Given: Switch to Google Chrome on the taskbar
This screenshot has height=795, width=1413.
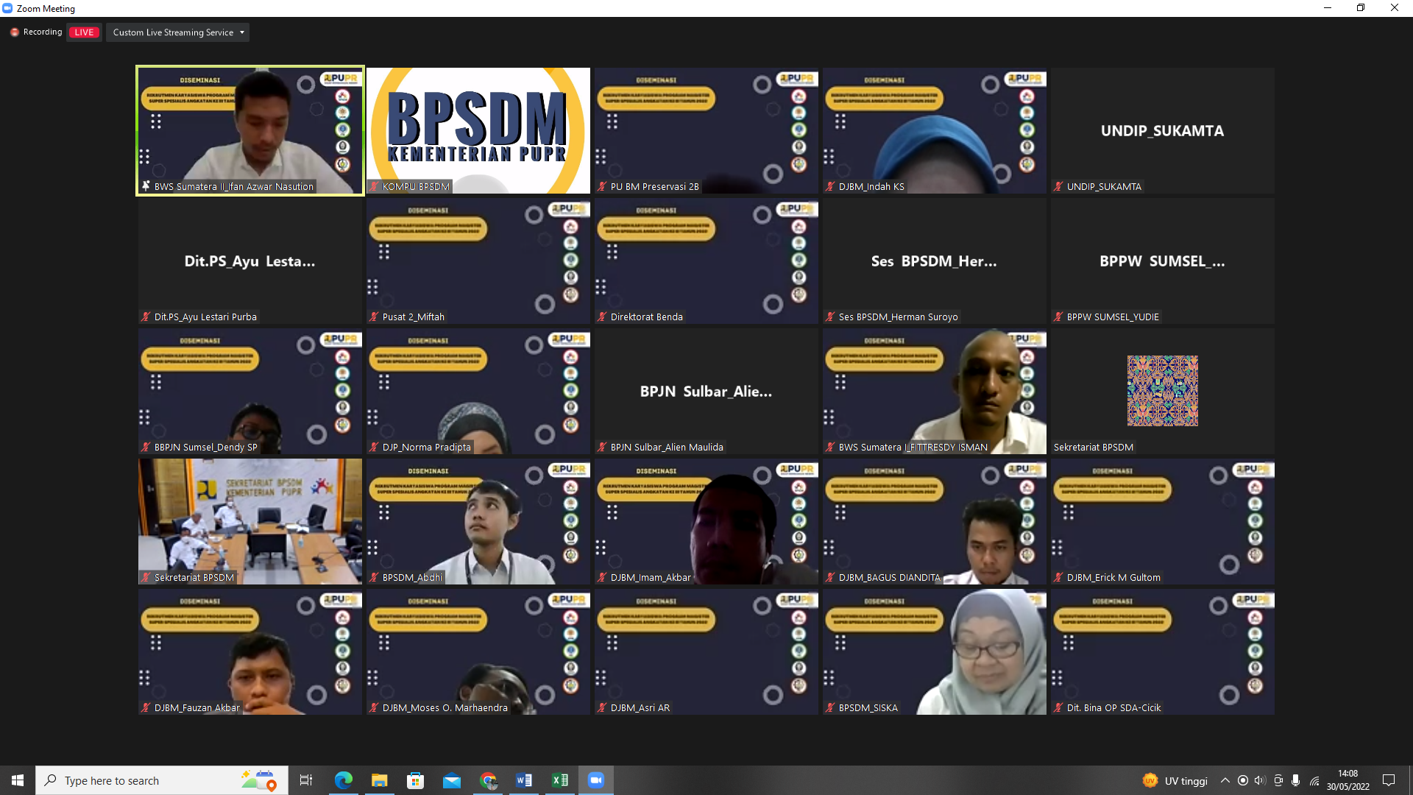Looking at the screenshot, I should coord(488,780).
